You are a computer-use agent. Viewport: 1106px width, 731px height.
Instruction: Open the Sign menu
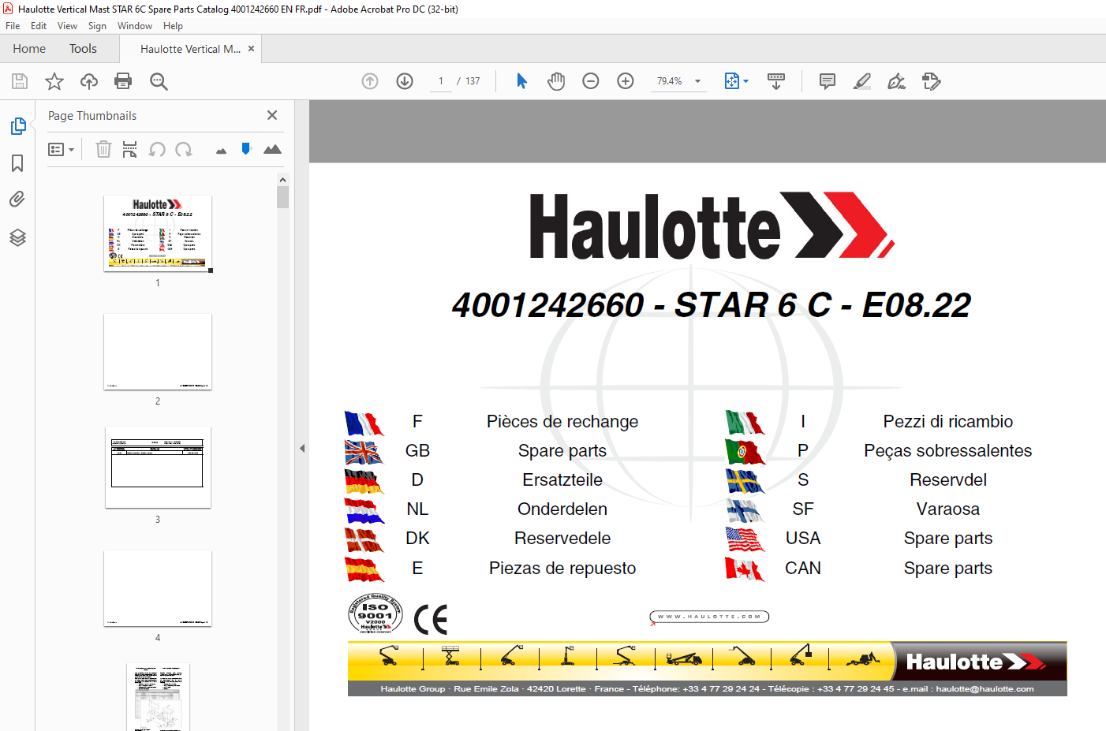pos(97,26)
